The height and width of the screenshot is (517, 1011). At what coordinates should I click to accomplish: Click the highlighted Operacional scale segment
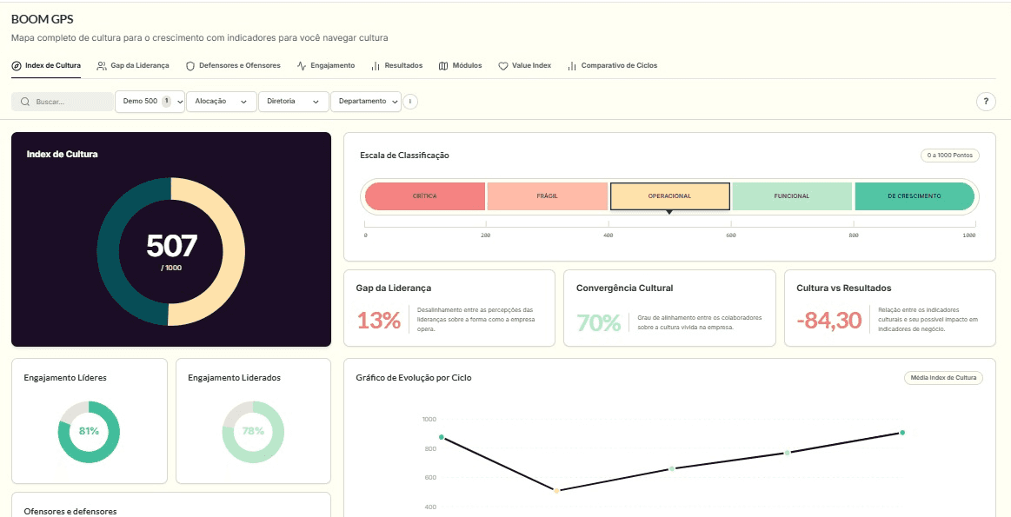point(670,196)
